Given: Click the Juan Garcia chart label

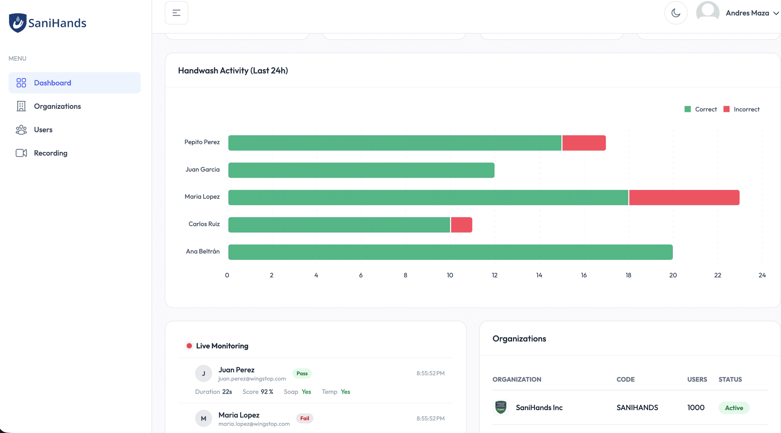Looking at the screenshot, I should point(202,169).
